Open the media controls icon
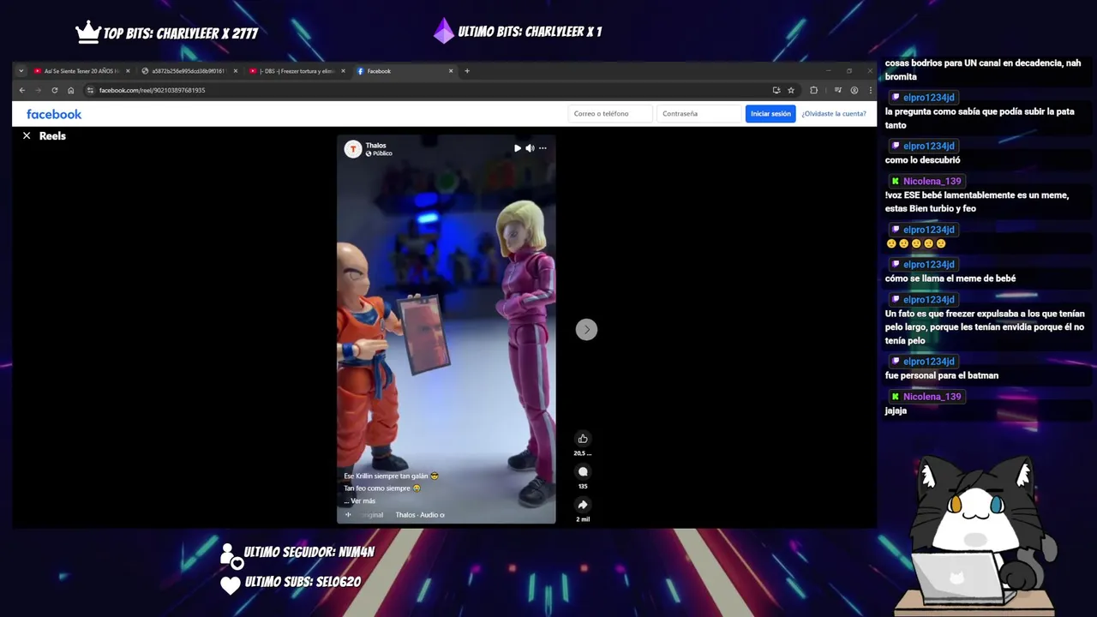1097x617 pixels. 838,90
